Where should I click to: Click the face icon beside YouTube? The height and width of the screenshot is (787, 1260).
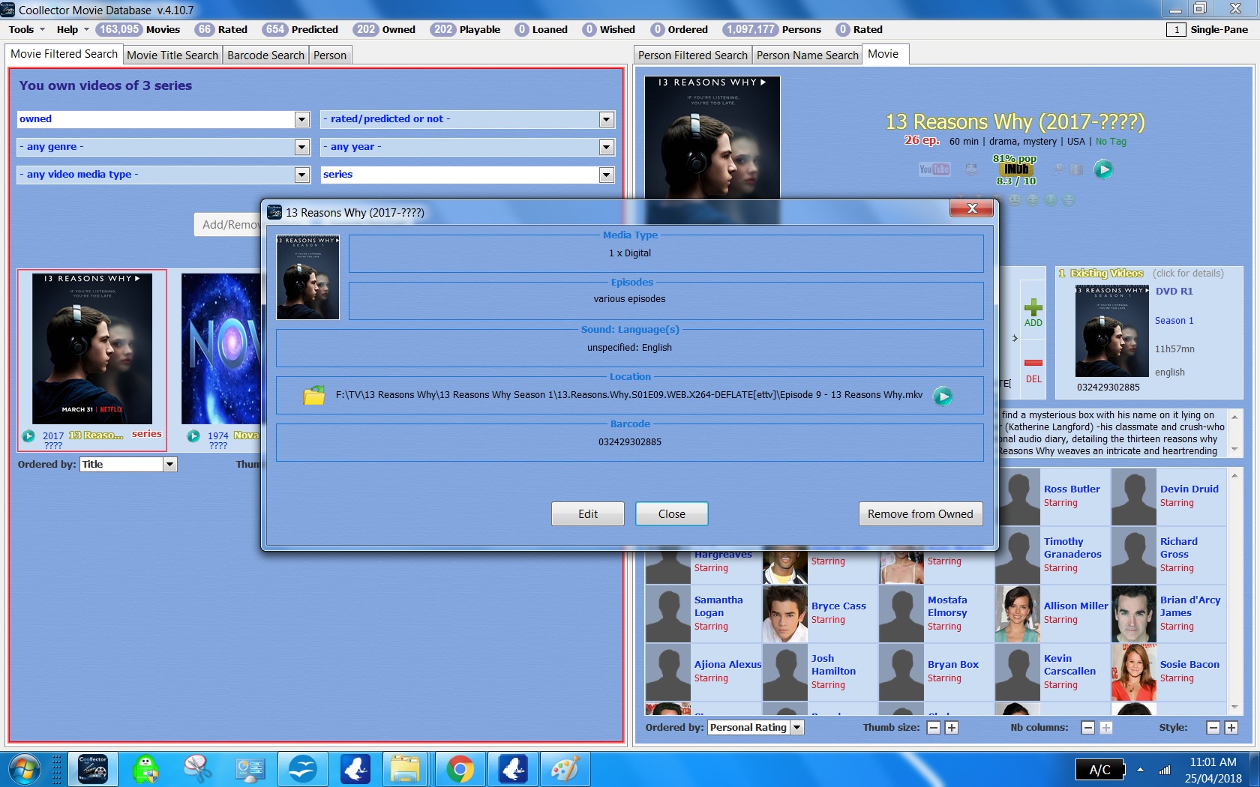(971, 169)
